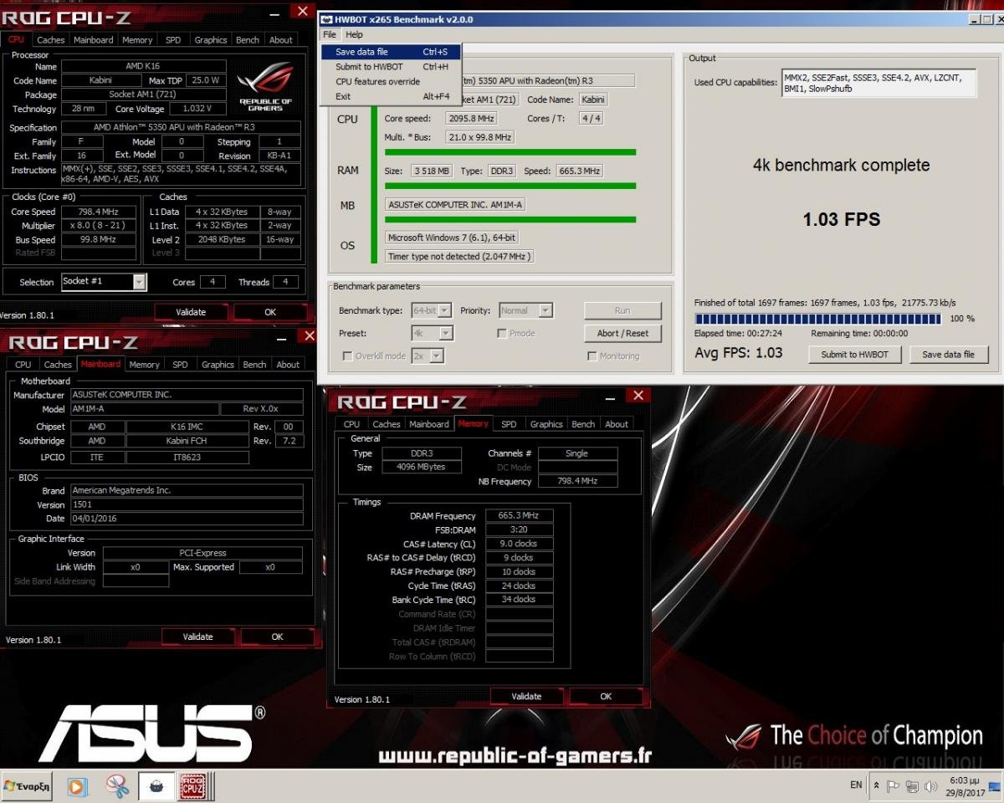The image size is (1004, 803).
Task: Show hidden tray icons arrow
Action: (x=877, y=786)
